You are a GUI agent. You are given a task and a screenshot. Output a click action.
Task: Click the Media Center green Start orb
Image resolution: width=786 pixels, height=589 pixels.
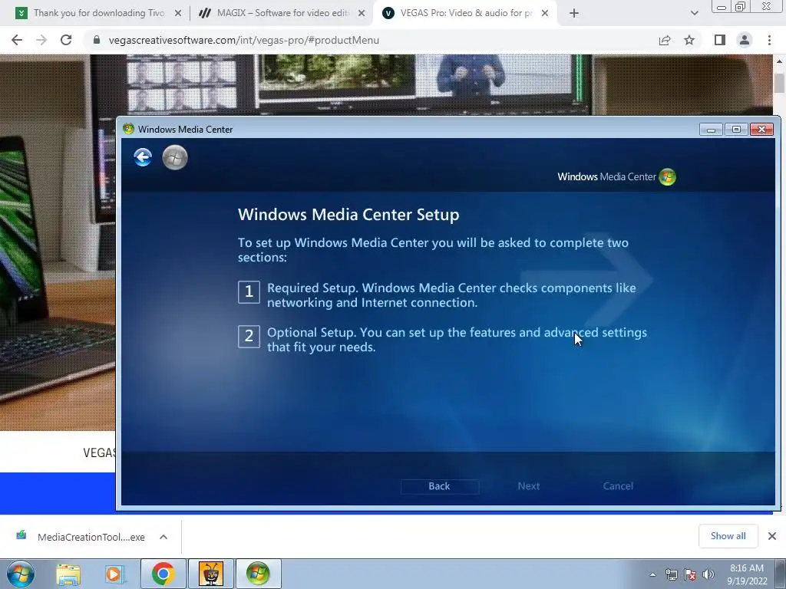pos(175,157)
